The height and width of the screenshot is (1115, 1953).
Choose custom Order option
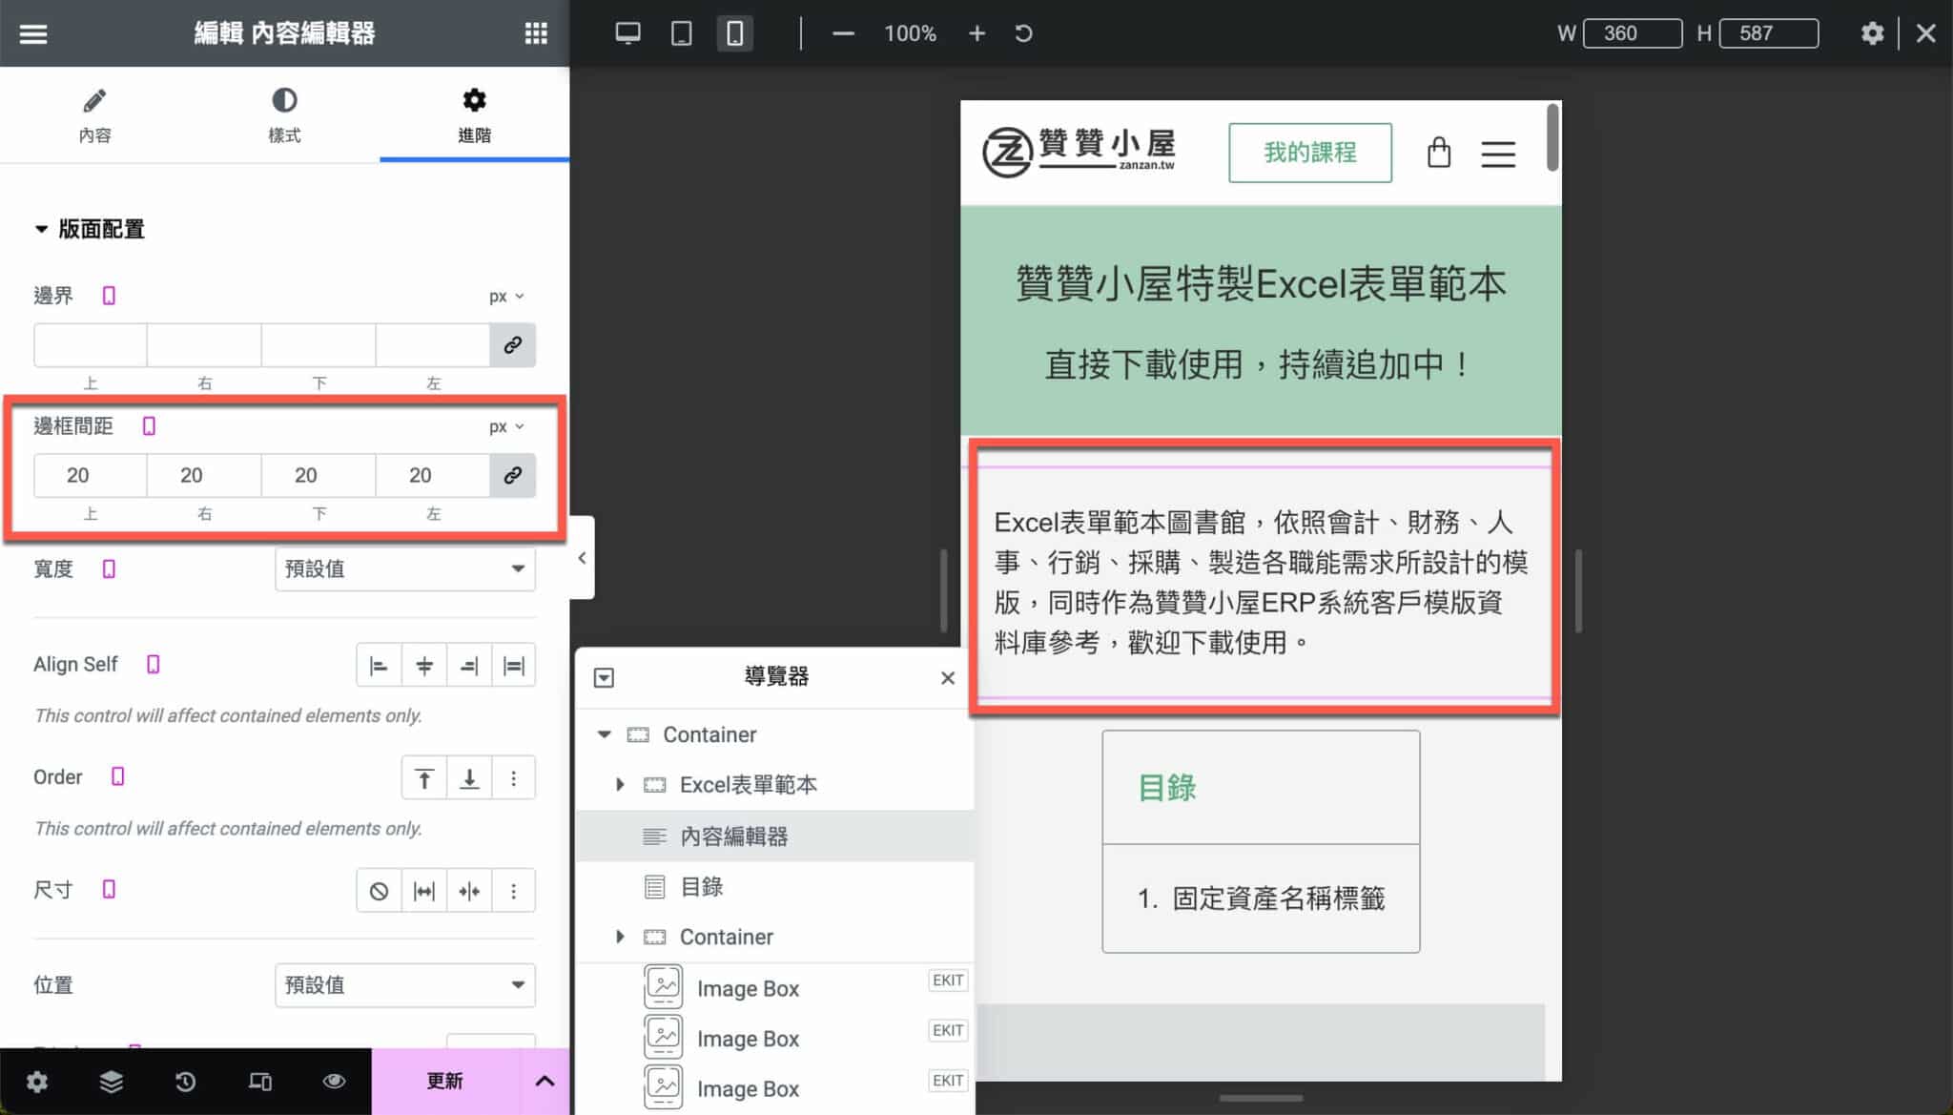pyautogui.click(x=514, y=778)
